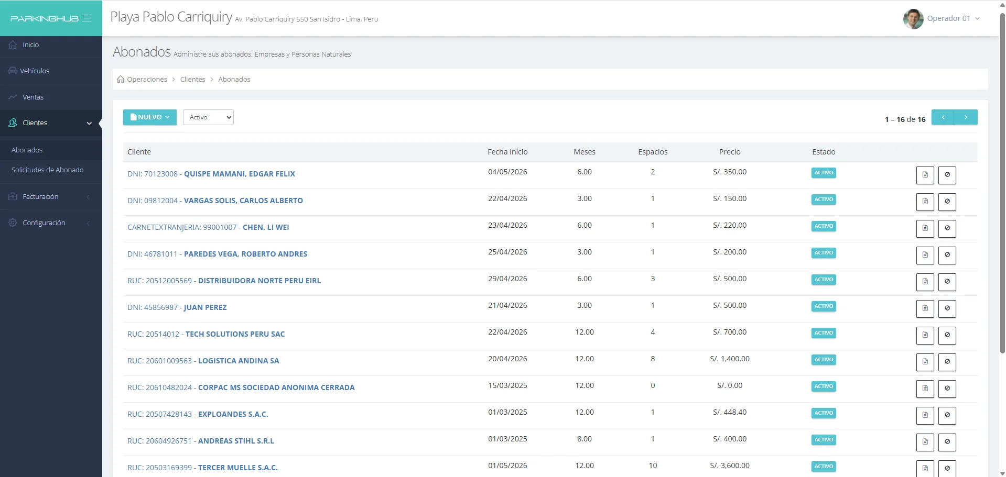Open document icon for LOGISTICA ANDINA SA row
1006x477 pixels.
tap(925, 362)
